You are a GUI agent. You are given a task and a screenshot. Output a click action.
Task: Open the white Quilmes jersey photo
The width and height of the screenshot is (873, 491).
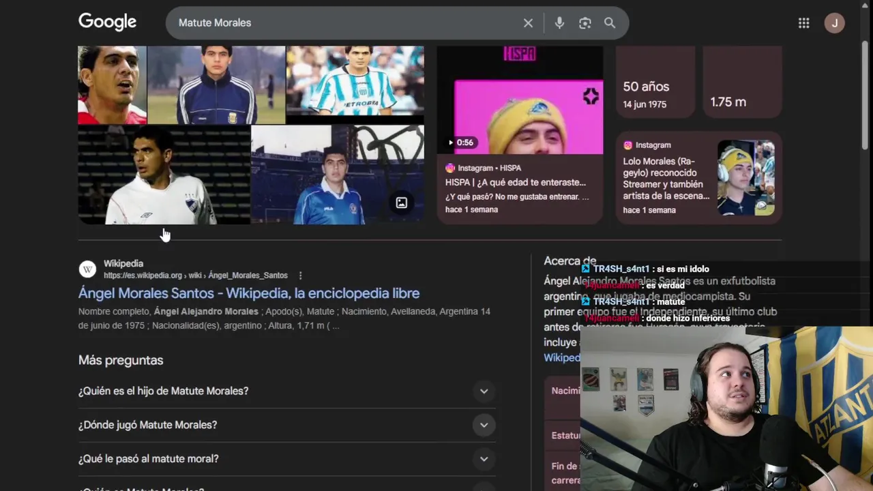point(164,175)
